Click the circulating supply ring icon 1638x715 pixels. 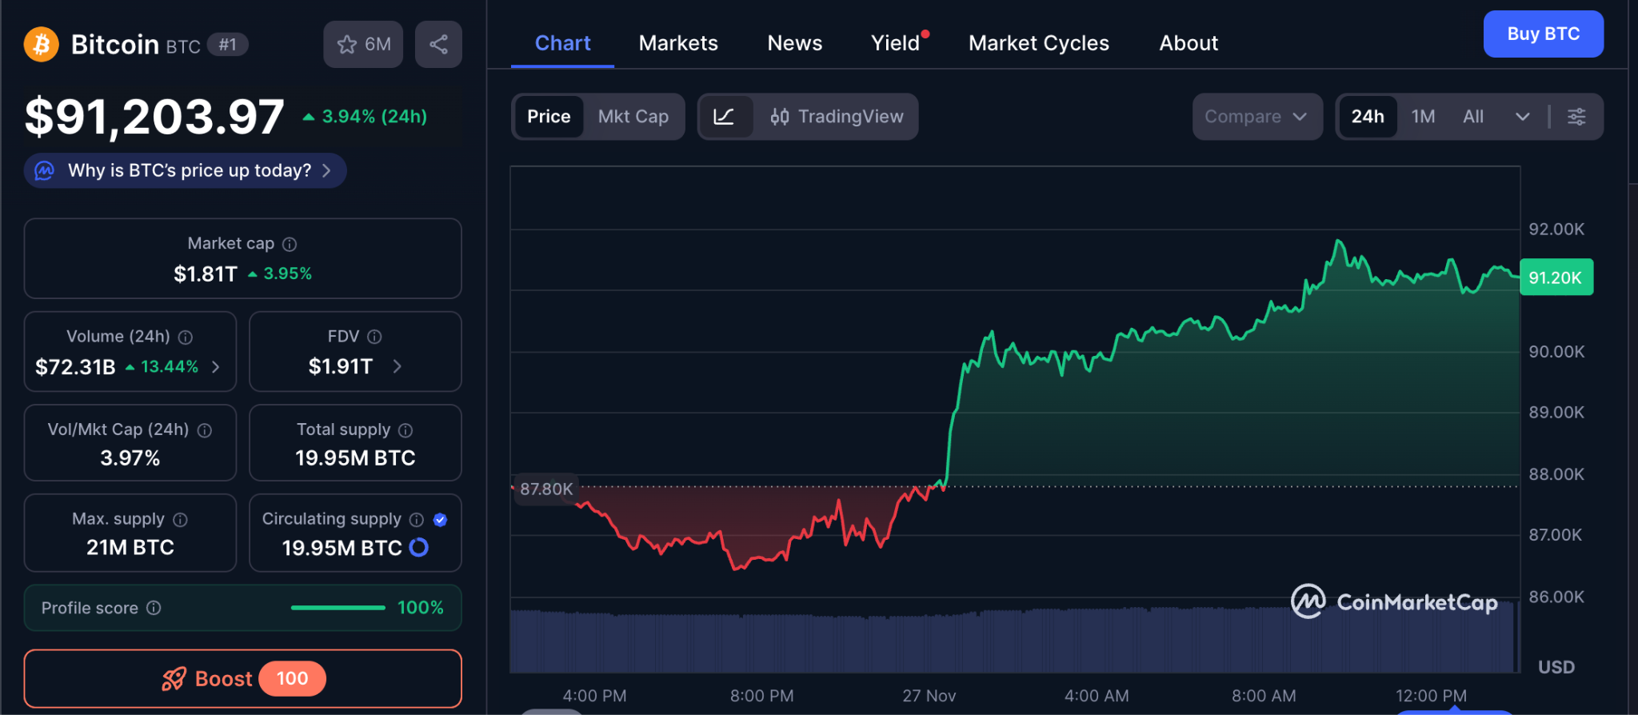(418, 548)
